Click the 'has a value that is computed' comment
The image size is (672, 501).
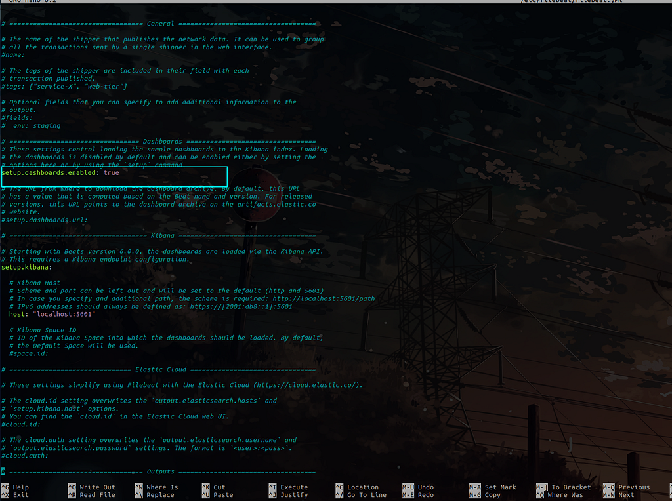point(157,197)
